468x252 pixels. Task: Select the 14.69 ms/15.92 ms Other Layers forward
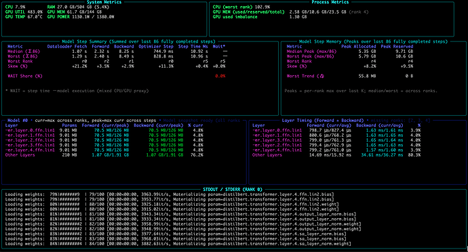click(x=330, y=155)
